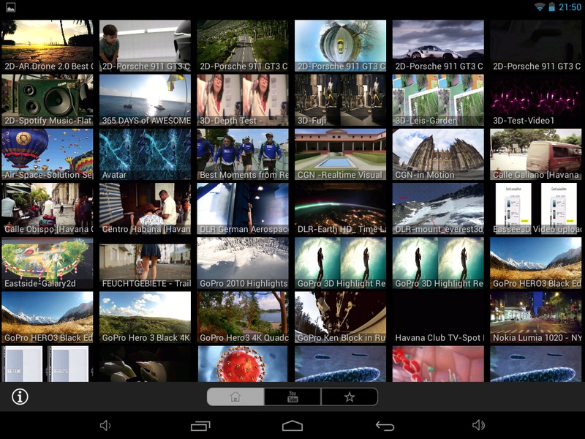The image size is (585, 439).
Task: Select the CGN -Realtime Visual video
Action: [340, 154]
